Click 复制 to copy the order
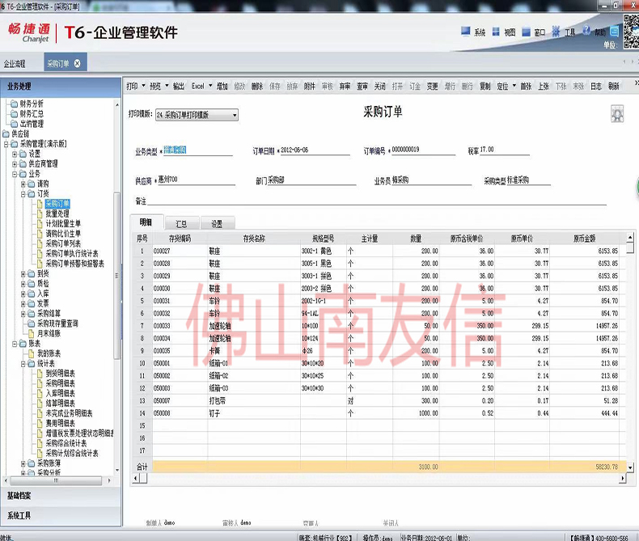This screenshot has height=541, width=639. [x=485, y=87]
